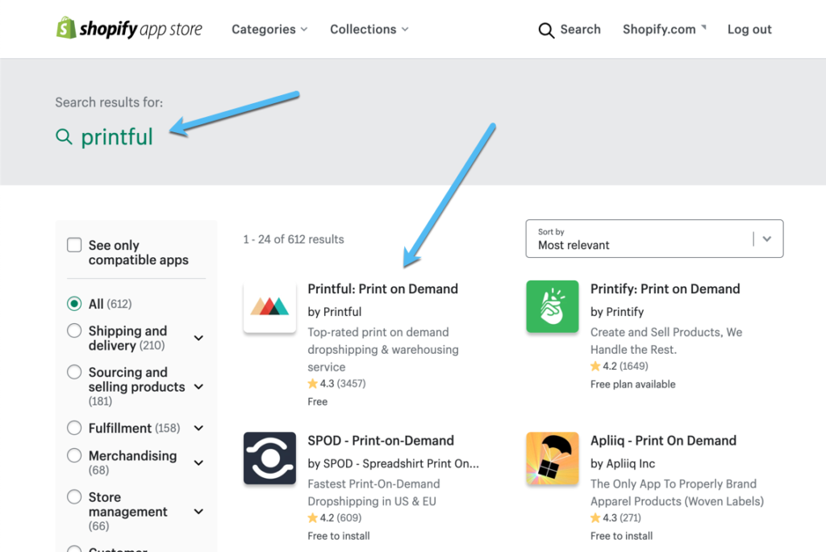Select Shipping and delivery radio option
Screen dimensions: 826x552
click(74, 330)
